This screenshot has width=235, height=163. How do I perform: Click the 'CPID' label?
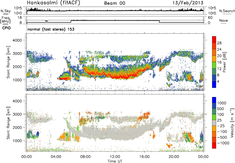[x=6, y=28]
